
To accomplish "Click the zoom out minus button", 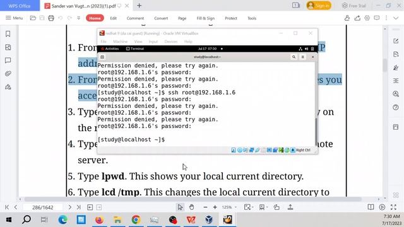I will (x=205, y=207).
